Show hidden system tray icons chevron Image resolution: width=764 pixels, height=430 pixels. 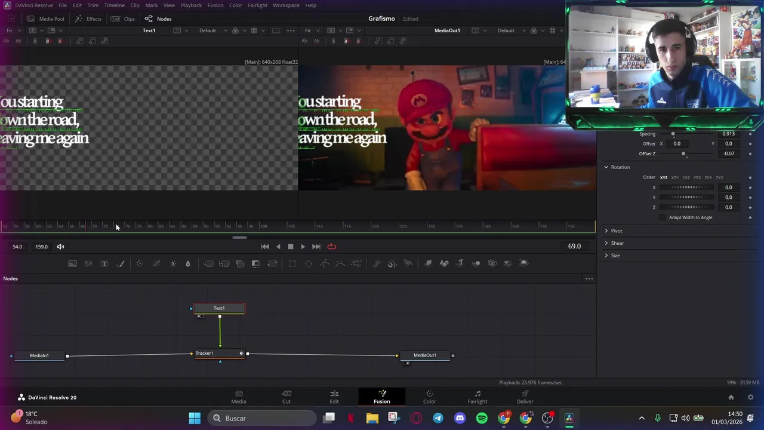[x=642, y=418]
